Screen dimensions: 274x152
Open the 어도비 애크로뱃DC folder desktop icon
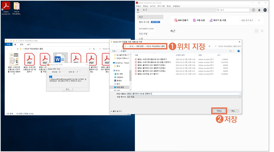pyautogui.click(x=17, y=8)
